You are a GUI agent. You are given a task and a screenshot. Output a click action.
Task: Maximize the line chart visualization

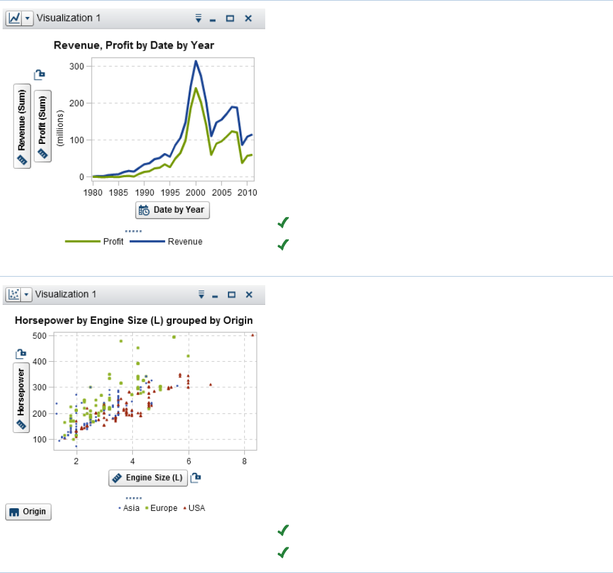click(231, 18)
